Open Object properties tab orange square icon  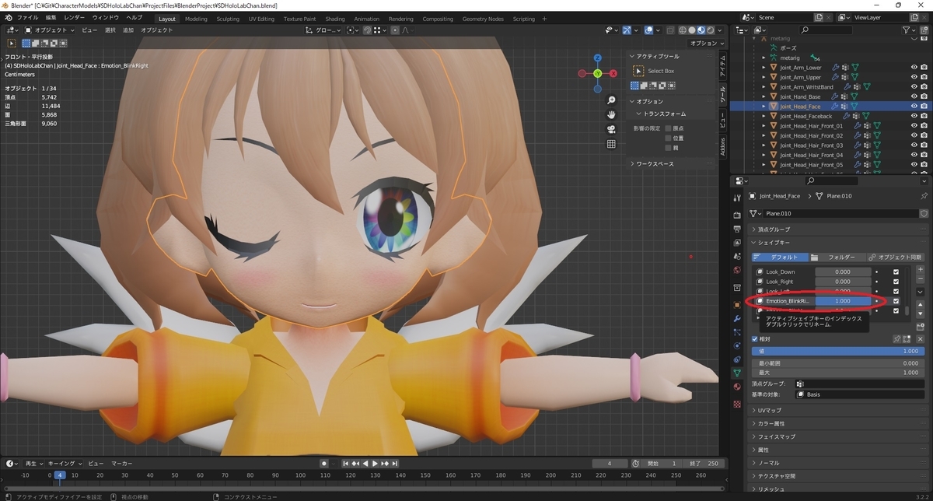pos(737,305)
